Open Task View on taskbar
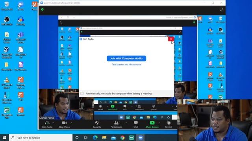The height and width of the screenshot is (141, 252). click(86, 137)
